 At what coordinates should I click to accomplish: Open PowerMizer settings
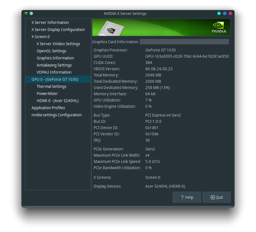[x=47, y=94]
